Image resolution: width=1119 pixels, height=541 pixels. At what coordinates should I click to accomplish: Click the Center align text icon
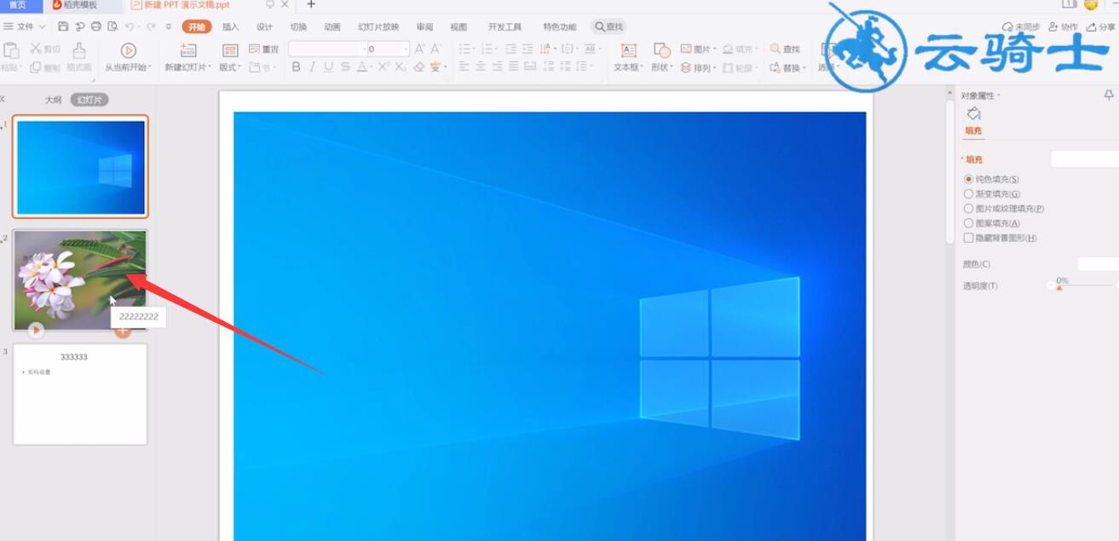tap(481, 66)
